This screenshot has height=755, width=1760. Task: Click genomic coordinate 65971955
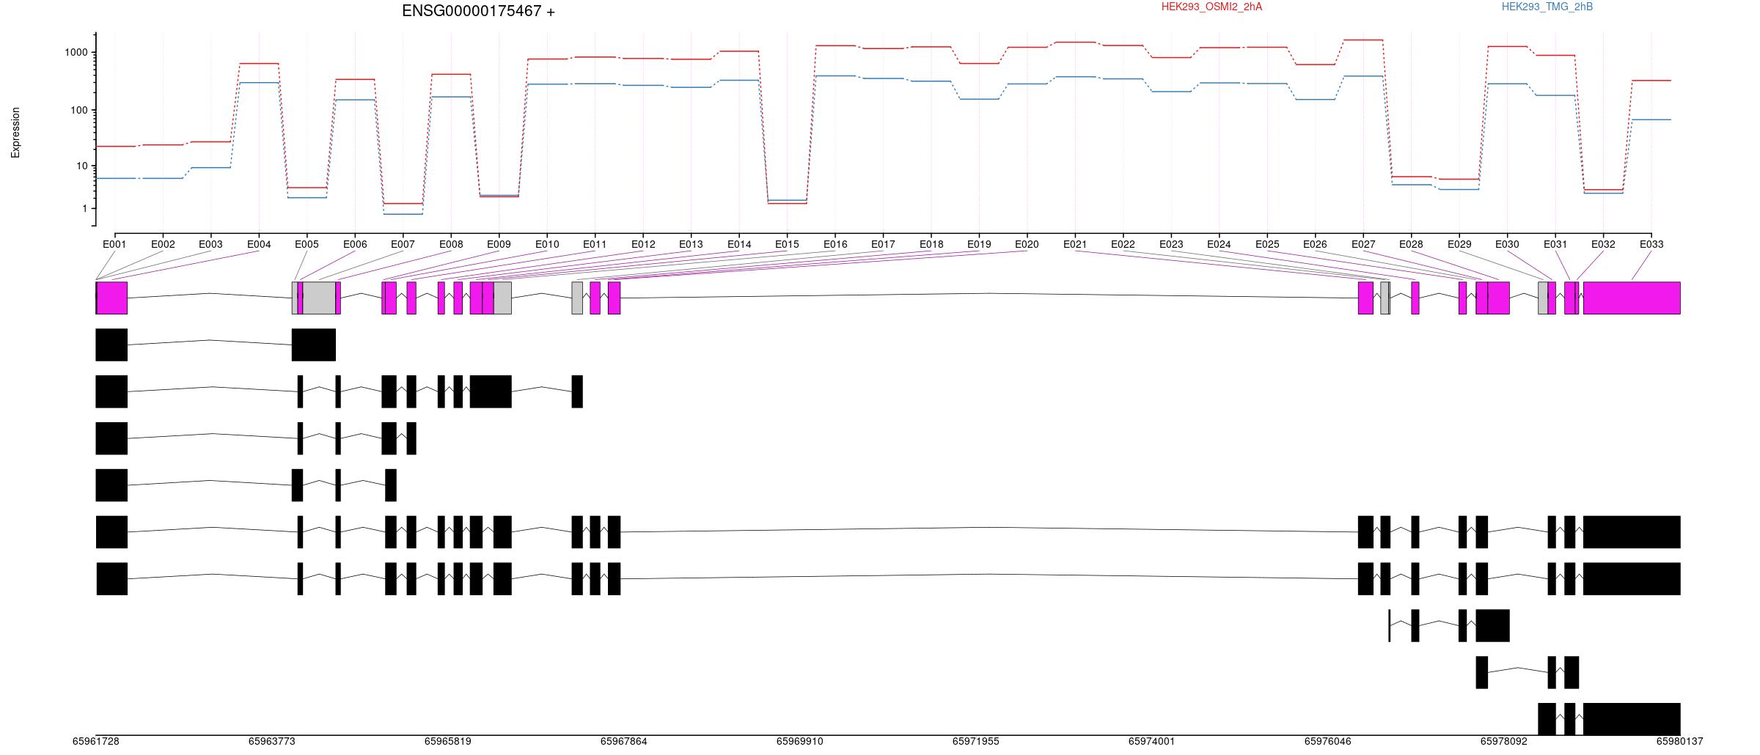tap(976, 741)
